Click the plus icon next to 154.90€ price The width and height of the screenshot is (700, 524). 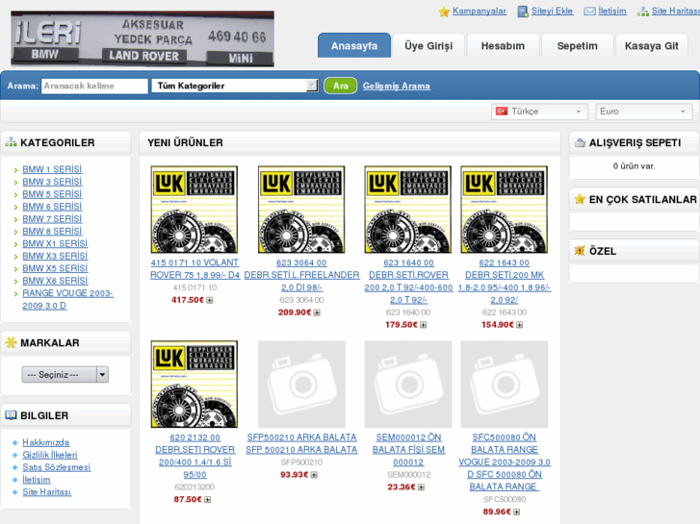(519, 325)
